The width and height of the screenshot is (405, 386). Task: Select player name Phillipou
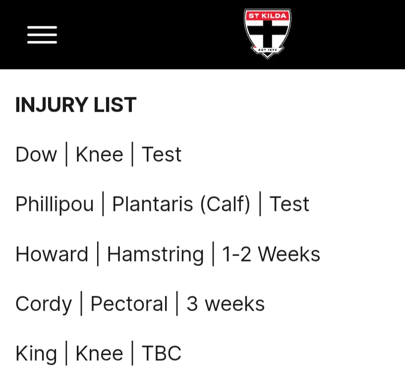click(55, 204)
